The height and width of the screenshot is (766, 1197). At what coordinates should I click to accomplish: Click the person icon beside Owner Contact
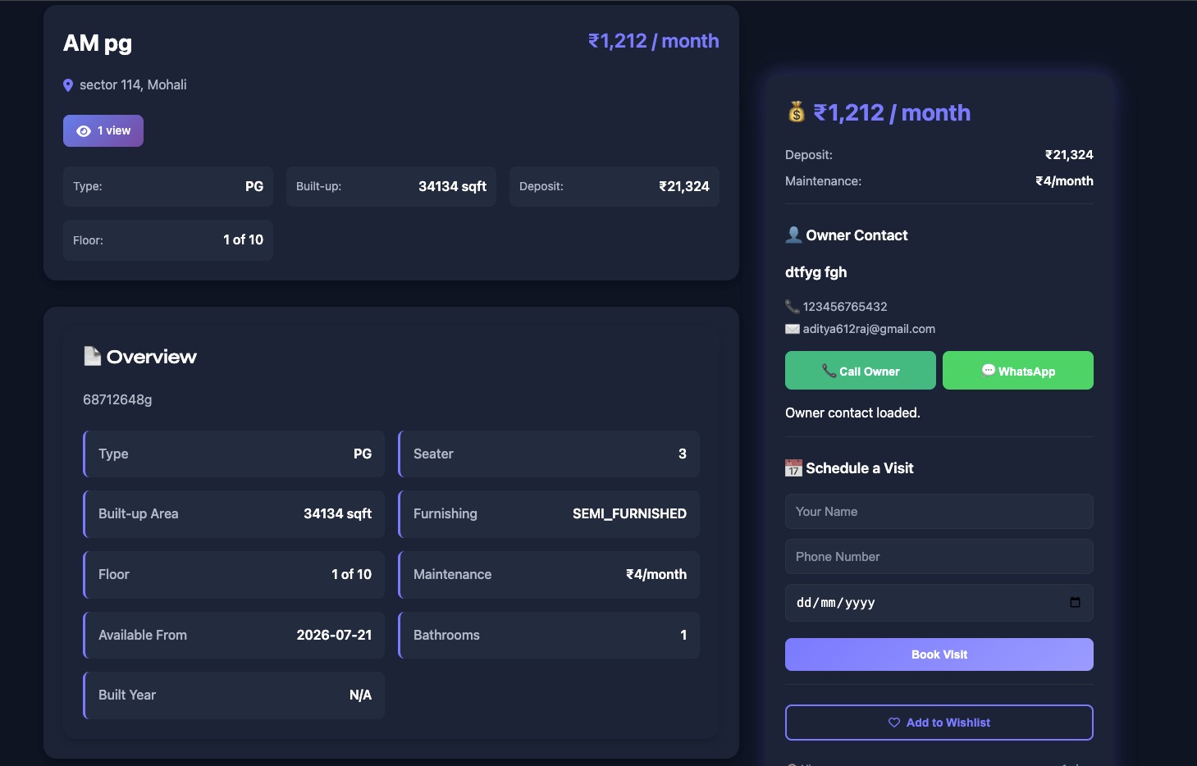coord(793,235)
